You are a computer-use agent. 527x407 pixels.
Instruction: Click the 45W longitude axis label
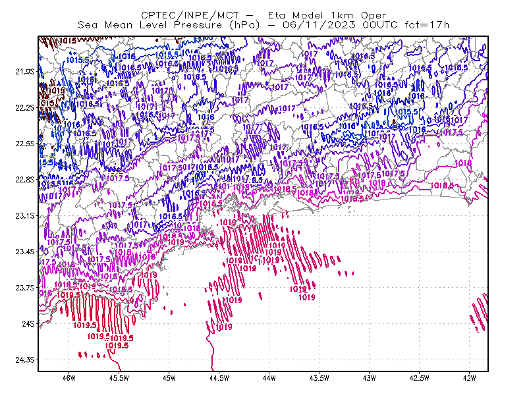click(x=169, y=378)
